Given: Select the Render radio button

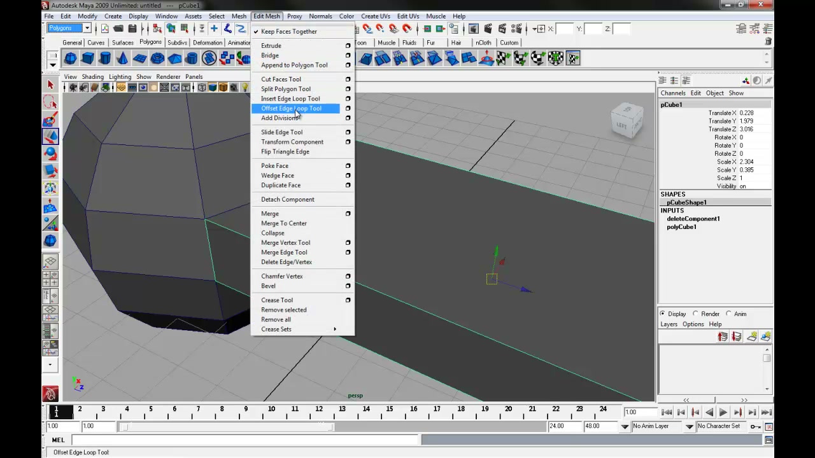Looking at the screenshot, I should pos(695,314).
